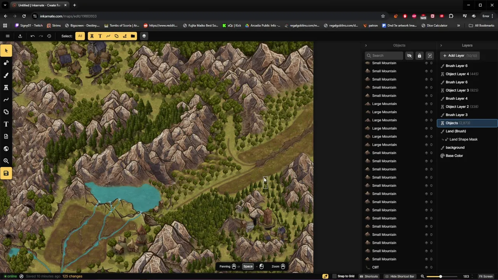Enable the Snap to Grid checkbox
The image size is (498, 280).
(x=334, y=276)
